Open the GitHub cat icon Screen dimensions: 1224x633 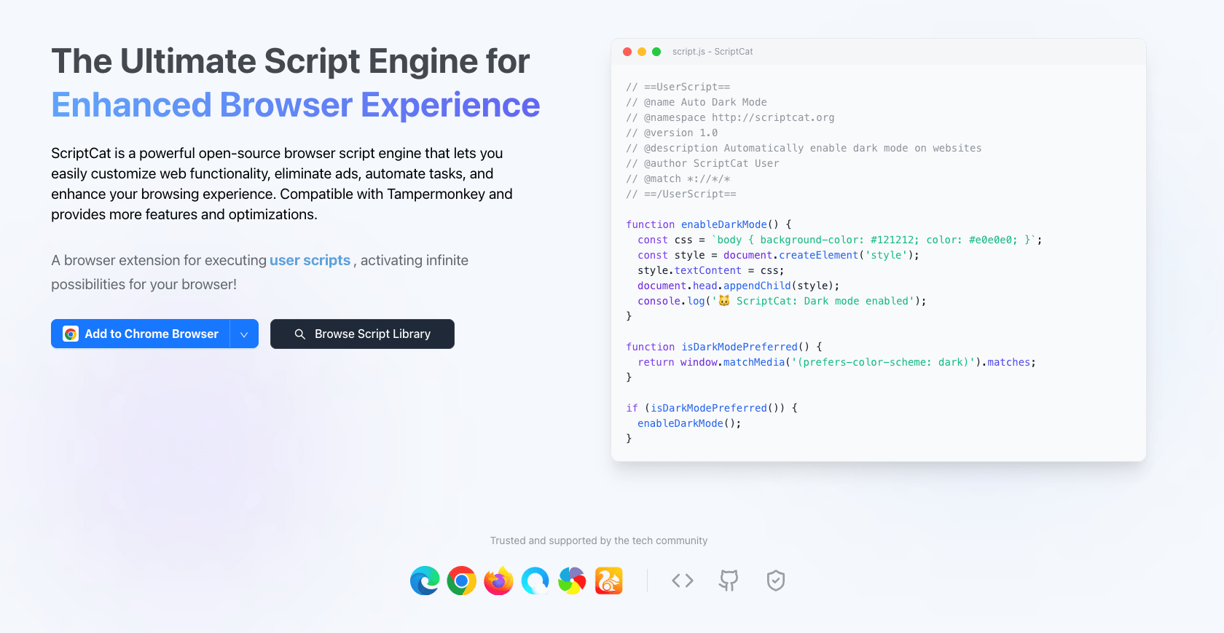[729, 581]
